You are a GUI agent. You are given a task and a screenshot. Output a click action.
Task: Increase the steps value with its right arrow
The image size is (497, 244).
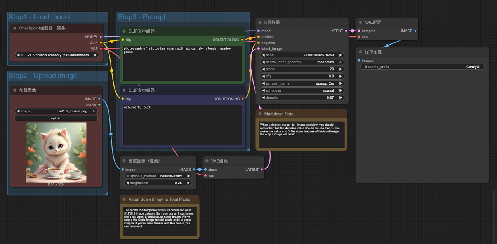341,69
